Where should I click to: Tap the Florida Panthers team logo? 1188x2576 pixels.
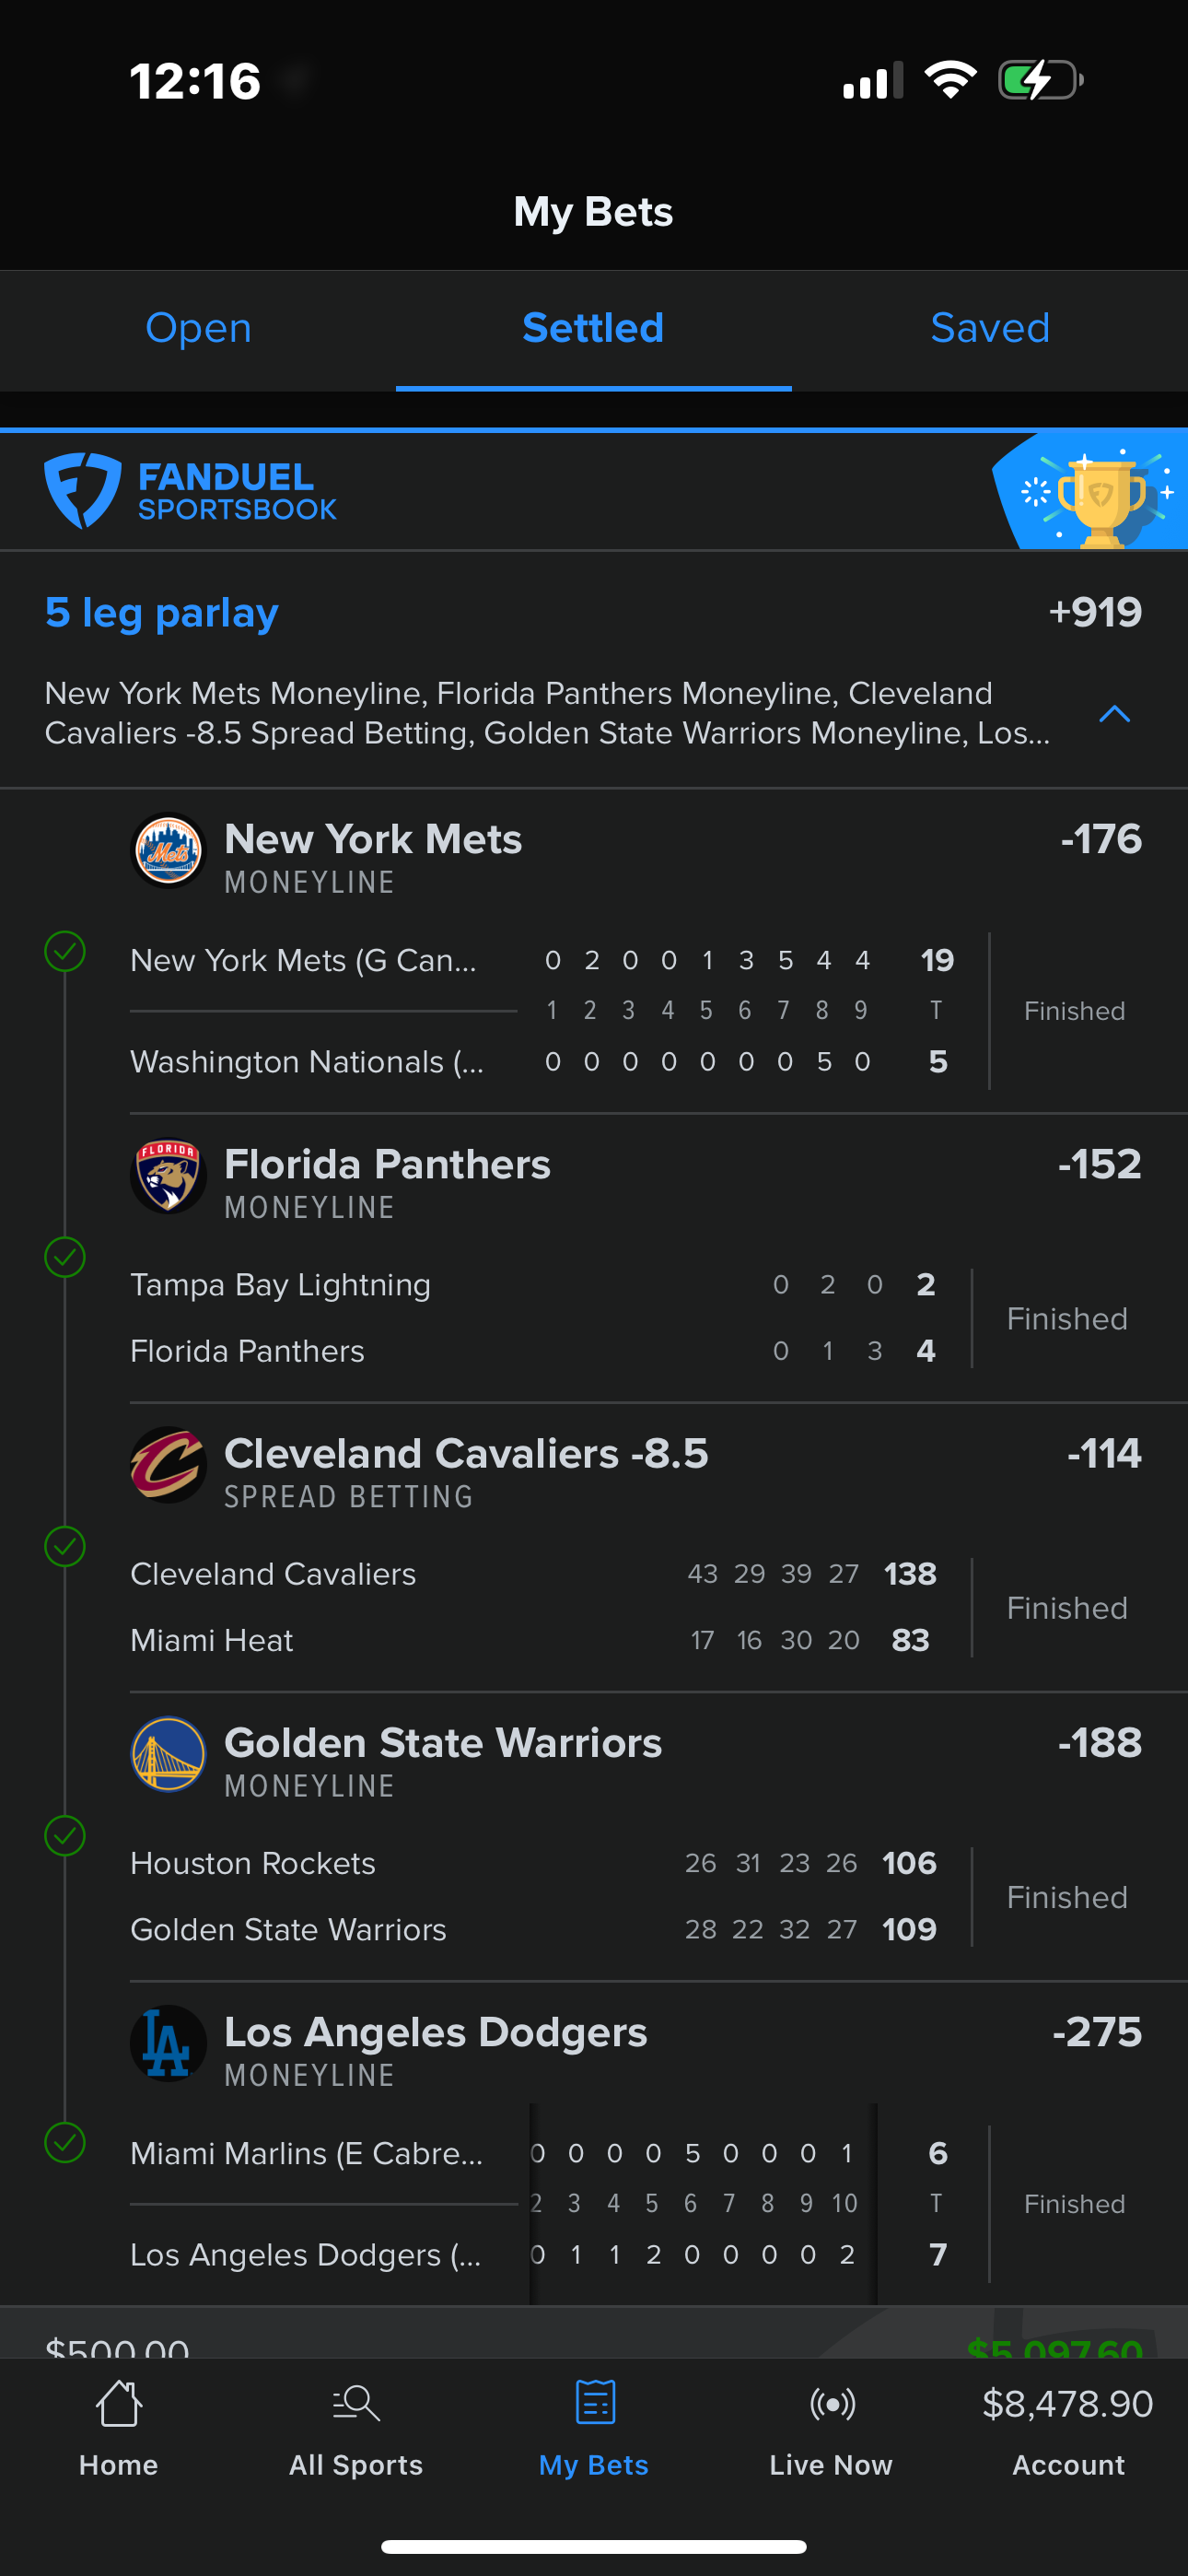click(168, 1176)
